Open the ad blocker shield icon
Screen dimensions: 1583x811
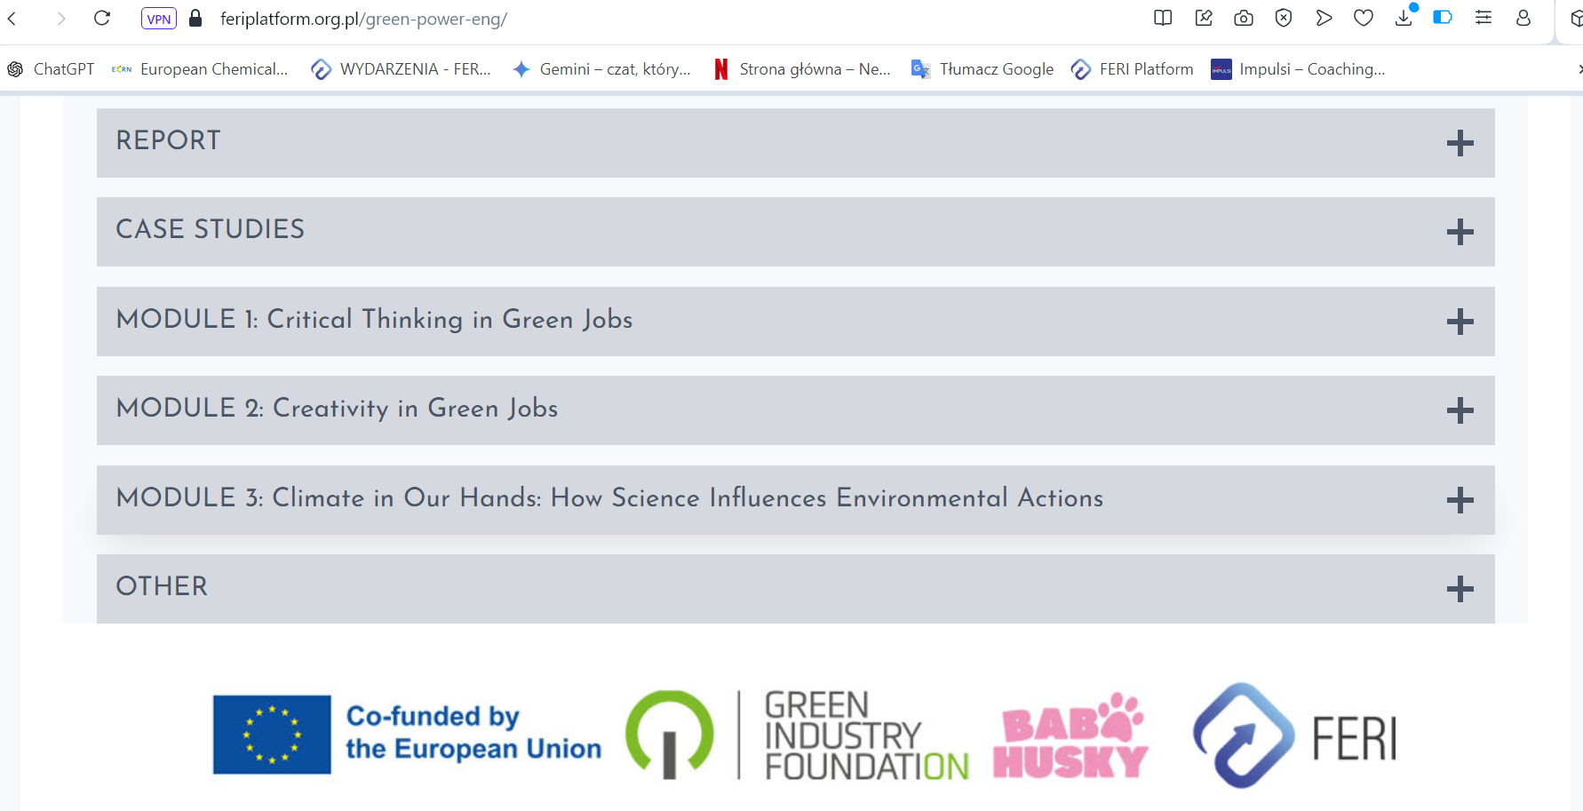pos(1284,19)
